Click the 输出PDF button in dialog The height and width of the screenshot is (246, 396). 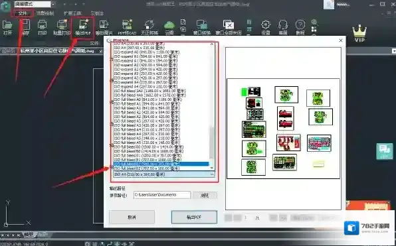pos(194,217)
